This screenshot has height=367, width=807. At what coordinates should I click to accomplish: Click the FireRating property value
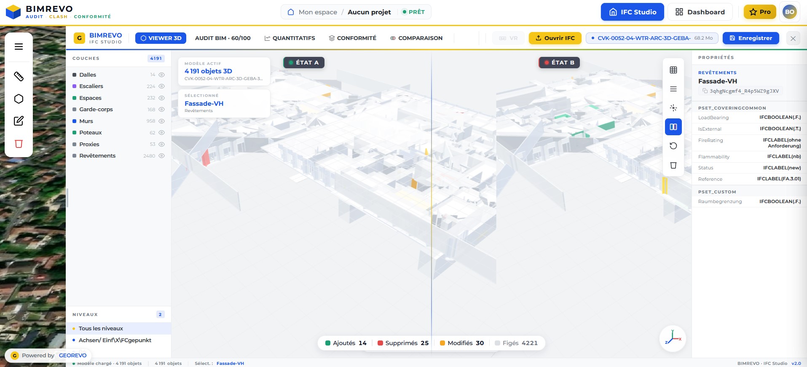782,143
